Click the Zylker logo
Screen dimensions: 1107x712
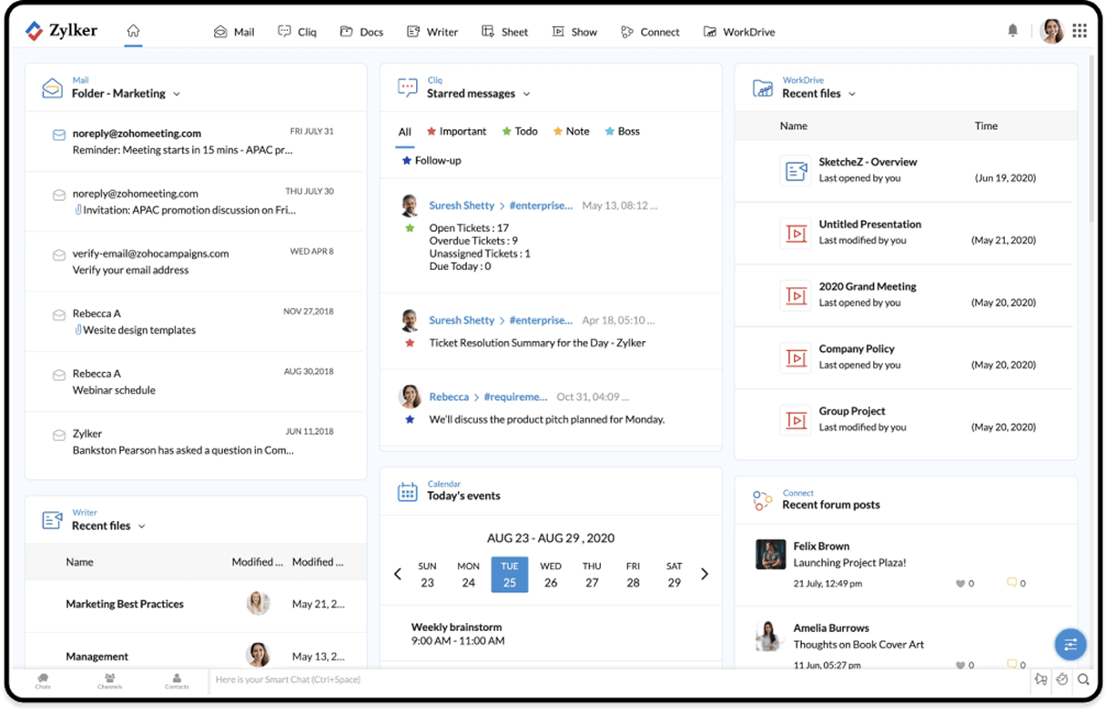click(61, 31)
